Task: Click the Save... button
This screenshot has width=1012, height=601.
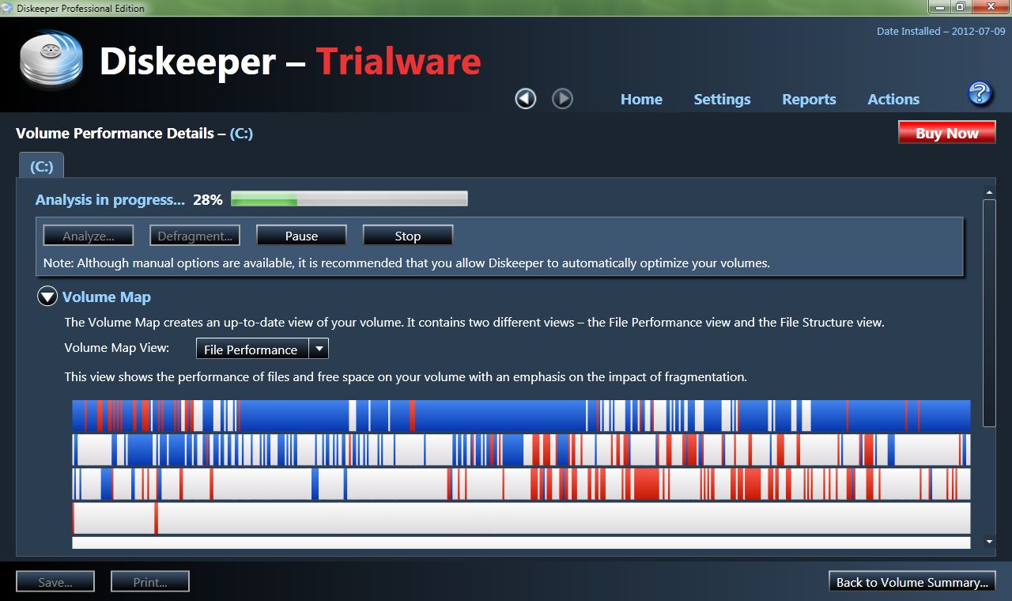Action: tap(55, 582)
